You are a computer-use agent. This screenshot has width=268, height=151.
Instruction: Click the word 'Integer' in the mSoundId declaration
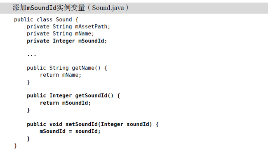(64, 41)
